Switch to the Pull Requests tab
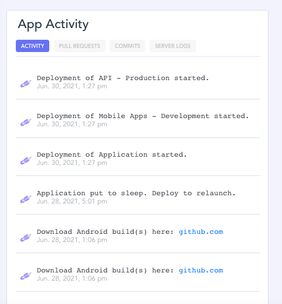Screen dimensions: 282x304 tap(80, 46)
